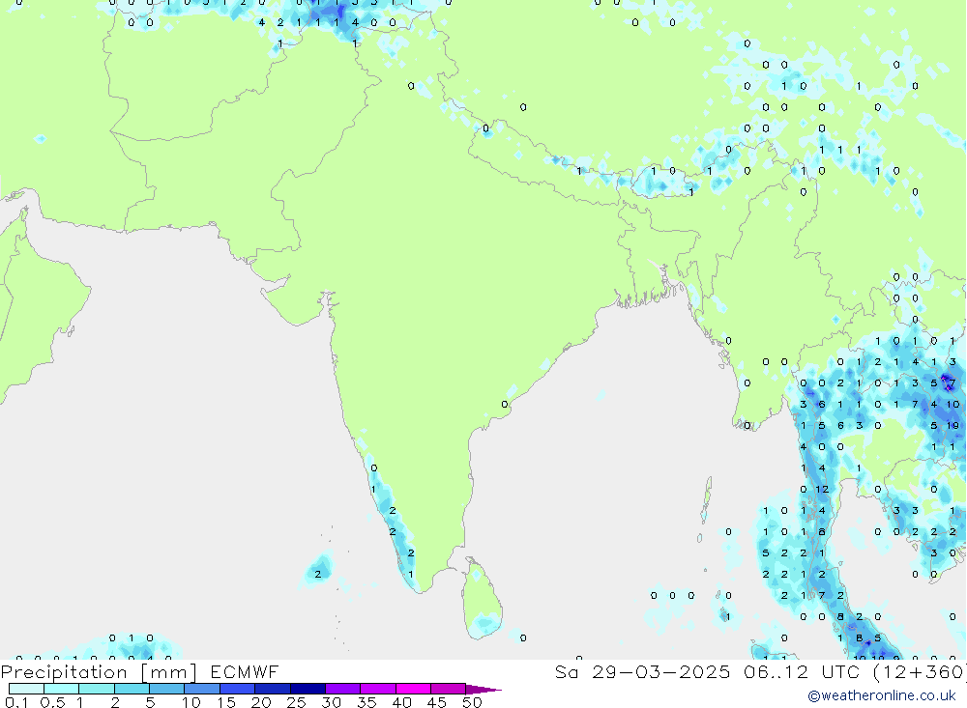Select the 5–10 mm legend swatch
Viewport: 967px width, 708px height.
coord(167,689)
